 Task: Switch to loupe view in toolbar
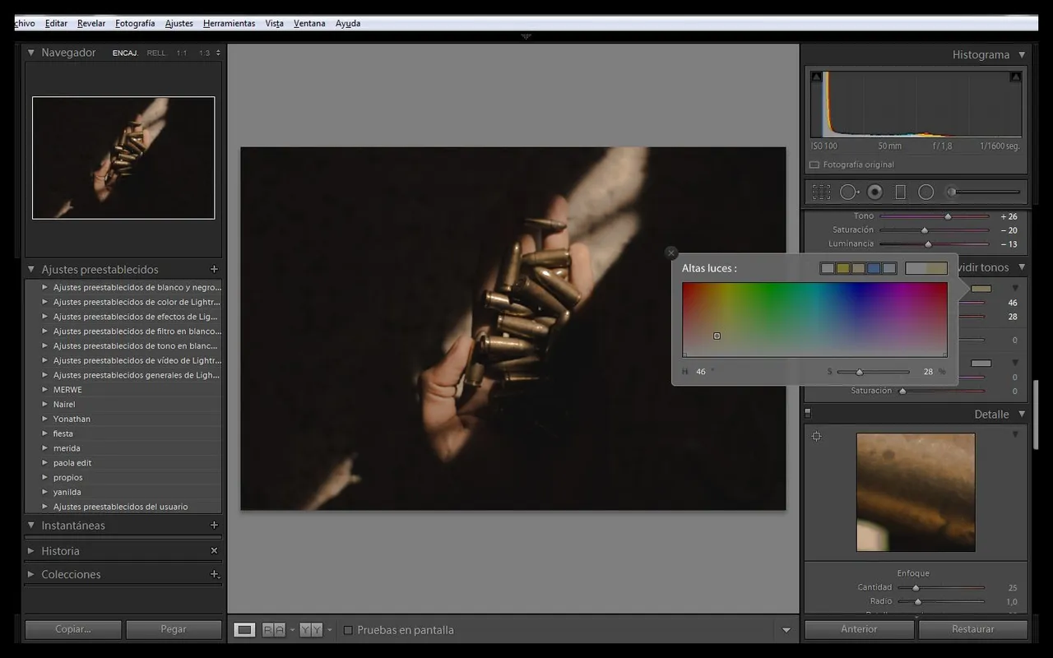pos(244,630)
